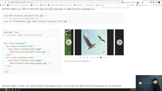162x91 pixels.
Task: Open the extensions puzzle-piece icon
Action: (156, 2)
